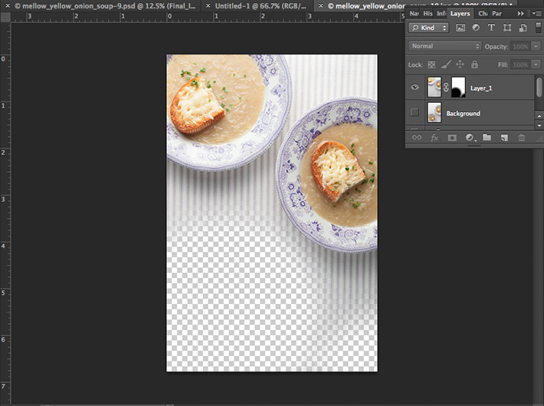
Task: Switch to the History tab
Action: point(428,13)
